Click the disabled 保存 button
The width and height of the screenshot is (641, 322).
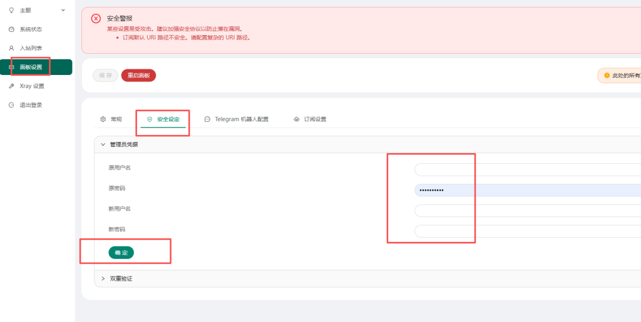click(x=105, y=76)
